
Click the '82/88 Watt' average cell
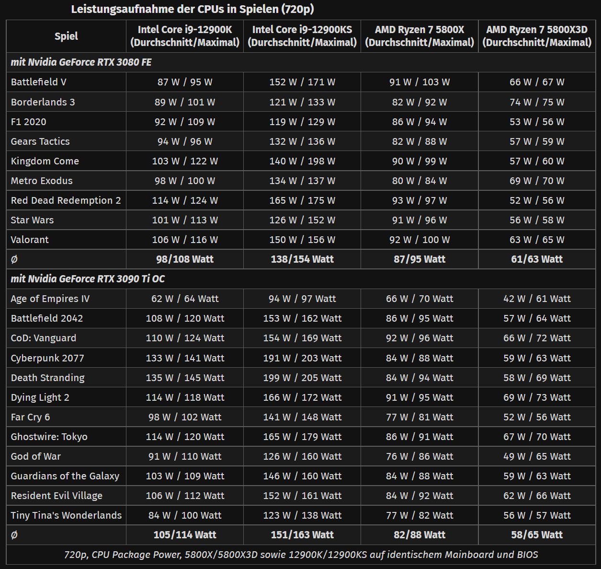[420, 535]
